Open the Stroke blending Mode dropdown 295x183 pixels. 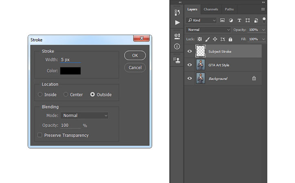[84, 115]
